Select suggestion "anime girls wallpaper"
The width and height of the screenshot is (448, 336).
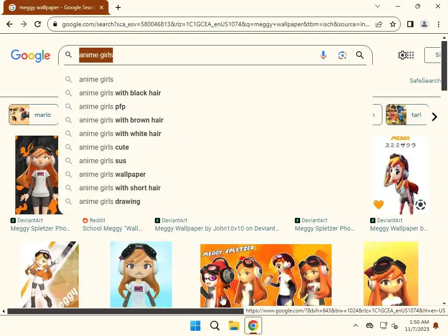(x=215, y=174)
